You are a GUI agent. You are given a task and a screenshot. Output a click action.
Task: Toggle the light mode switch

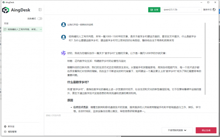coord(40,19)
